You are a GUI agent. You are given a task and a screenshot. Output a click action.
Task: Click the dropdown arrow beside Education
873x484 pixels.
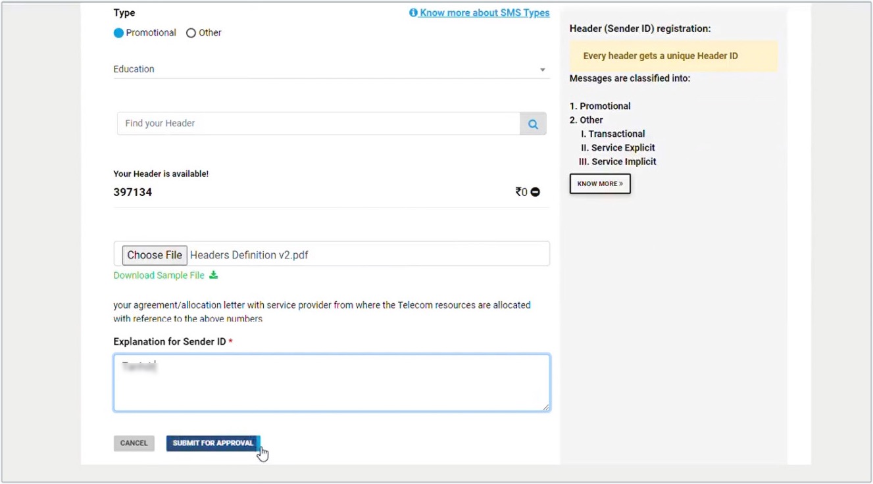543,69
